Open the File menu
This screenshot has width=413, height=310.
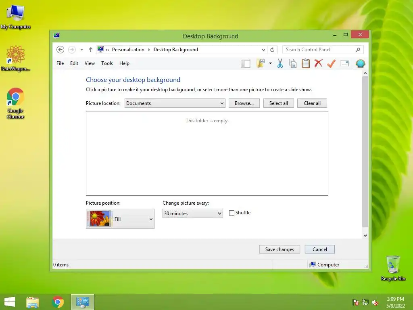click(x=60, y=63)
